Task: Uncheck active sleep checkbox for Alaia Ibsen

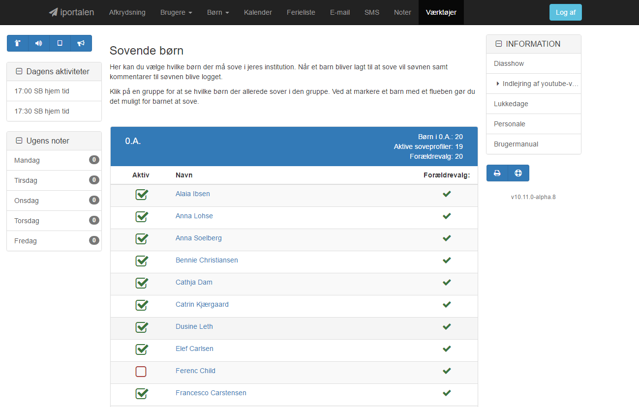Action: pyautogui.click(x=142, y=195)
